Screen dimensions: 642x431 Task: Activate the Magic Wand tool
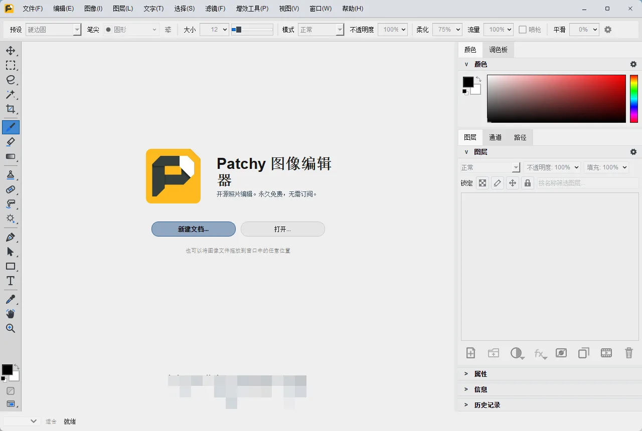click(x=11, y=94)
